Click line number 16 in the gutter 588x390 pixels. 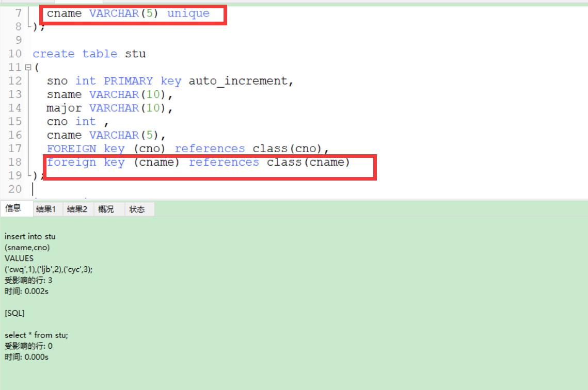coord(15,135)
